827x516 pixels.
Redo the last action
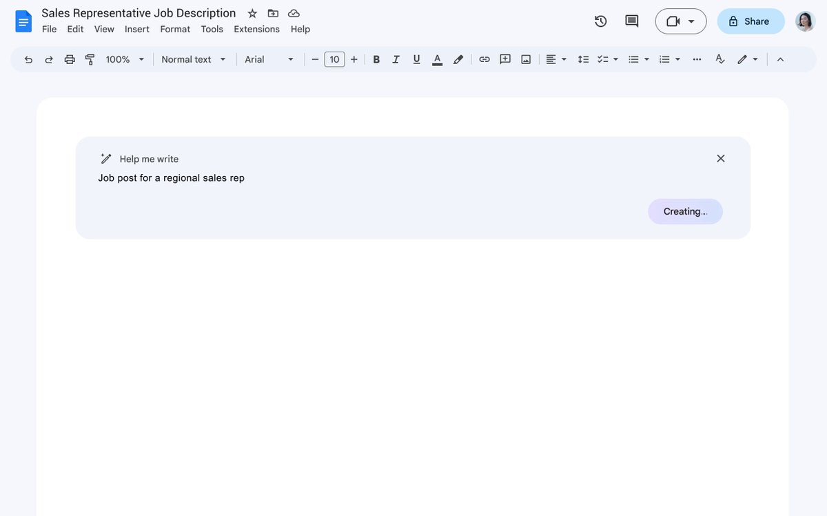[x=49, y=59]
